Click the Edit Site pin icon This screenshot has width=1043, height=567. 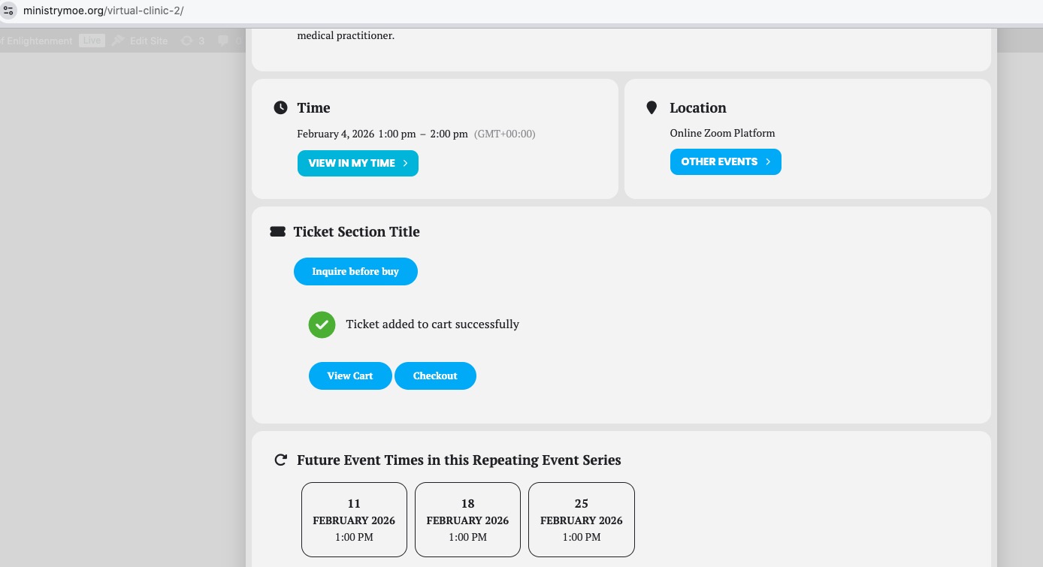118,41
